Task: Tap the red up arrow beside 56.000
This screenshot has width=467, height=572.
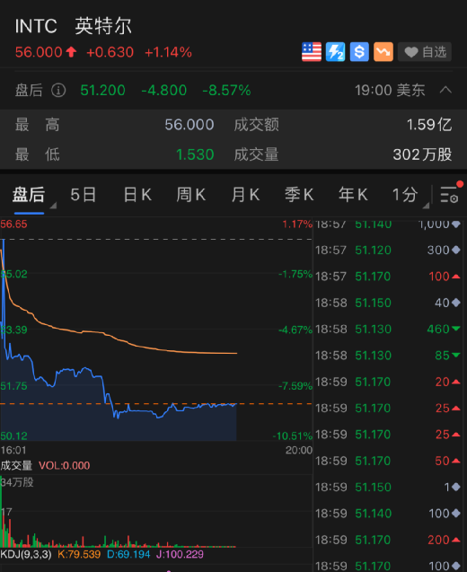Action: [71, 52]
